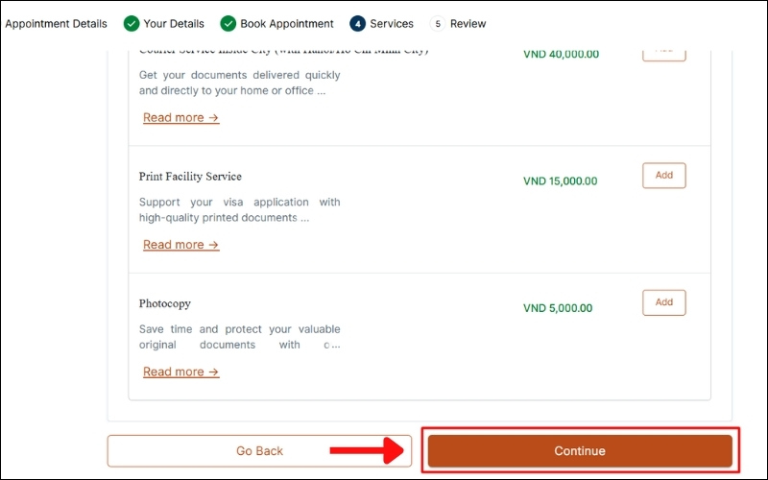Viewport: 768px width, 480px height.
Task: Click the Photocopy service title
Action: pos(165,303)
